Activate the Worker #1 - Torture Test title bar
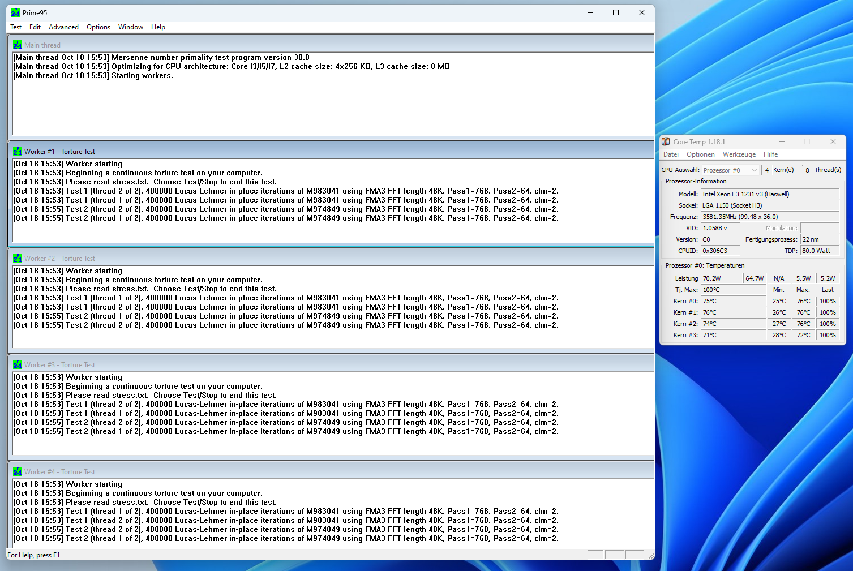 (331, 151)
